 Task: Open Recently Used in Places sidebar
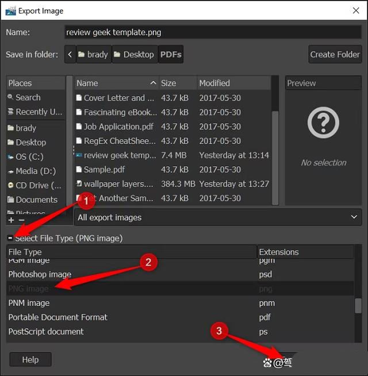click(x=34, y=112)
